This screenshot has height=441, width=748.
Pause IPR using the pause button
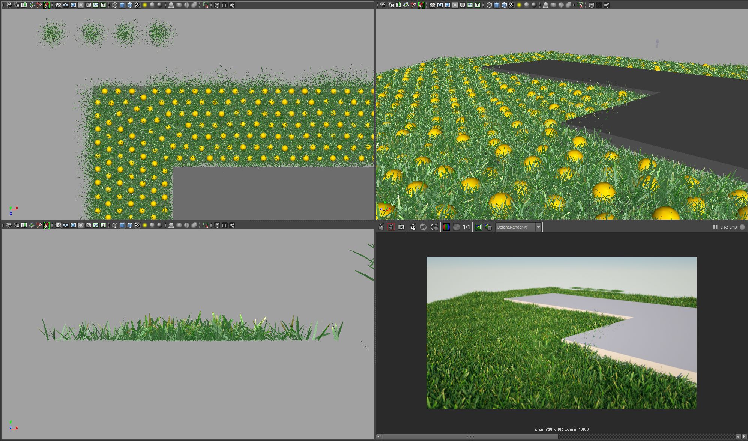(x=715, y=227)
